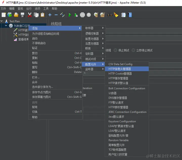Start the test with green play icon
The height and width of the screenshot is (160, 182).
70,15
